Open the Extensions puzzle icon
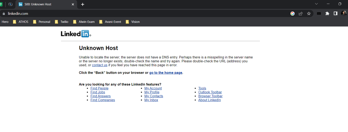This screenshot has width=348, height=132. (x=327, y=13)
